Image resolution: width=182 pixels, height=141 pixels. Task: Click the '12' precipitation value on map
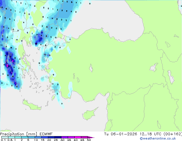tap(45, 54)
